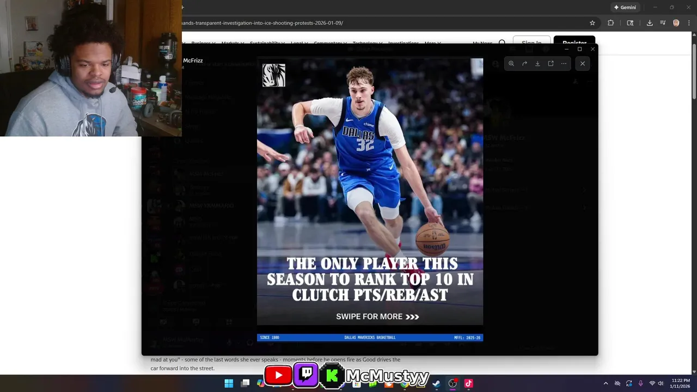Screen dimensions: 697x392
Task: Bookmark this page with the star icon
Action: (x=592, y=23)
